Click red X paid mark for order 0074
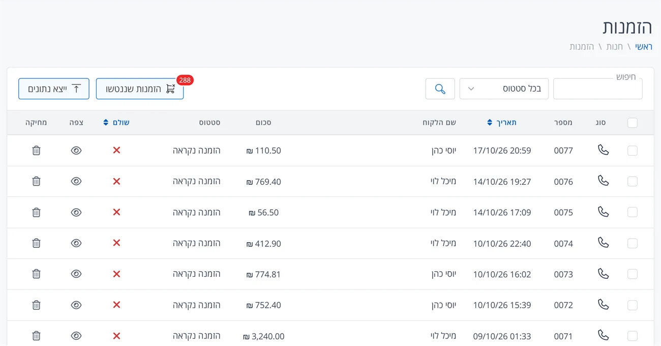The width and height of the screenshot is (661, 346). point(116,243)
